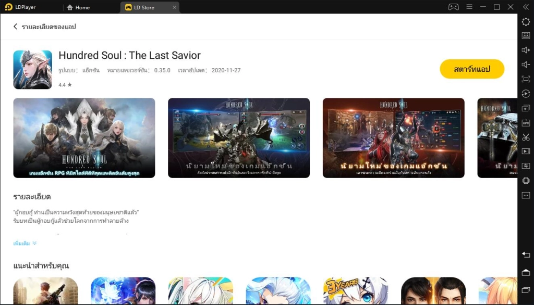Click the shake device icon
Image resolution: width=534 pixels, height=305 pixels.
526,181
